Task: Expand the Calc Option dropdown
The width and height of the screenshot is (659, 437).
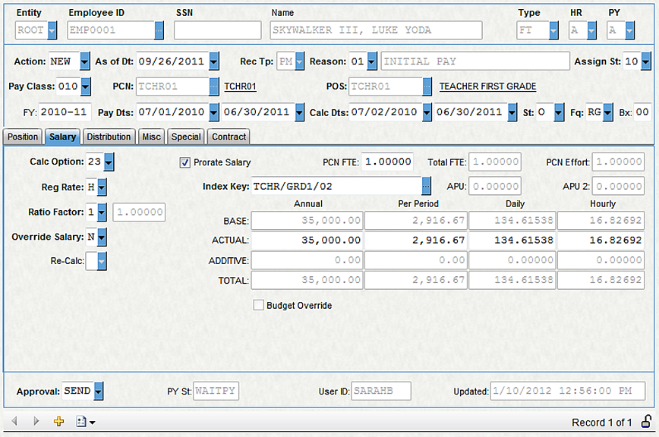Action: (x=109, y=162)
